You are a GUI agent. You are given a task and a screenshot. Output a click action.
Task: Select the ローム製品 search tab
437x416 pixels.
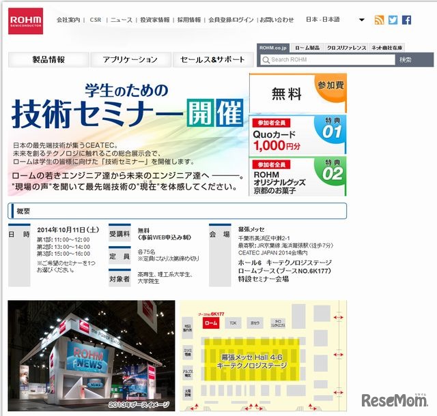307,48
